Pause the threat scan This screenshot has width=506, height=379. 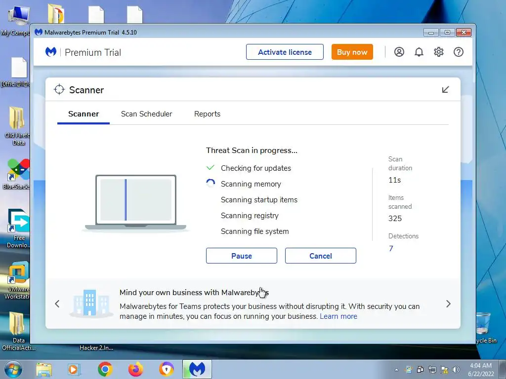241,256
